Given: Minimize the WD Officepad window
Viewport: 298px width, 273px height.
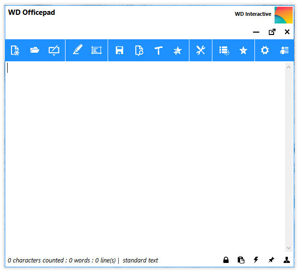Looking at the screenshot, I should [256, 32].
